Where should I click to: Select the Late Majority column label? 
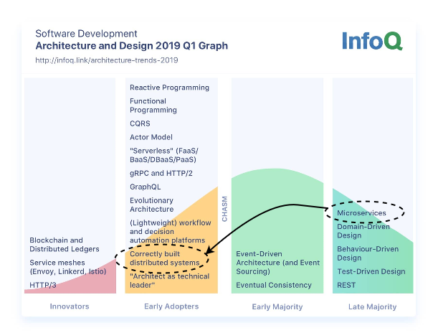coord(373,306)
